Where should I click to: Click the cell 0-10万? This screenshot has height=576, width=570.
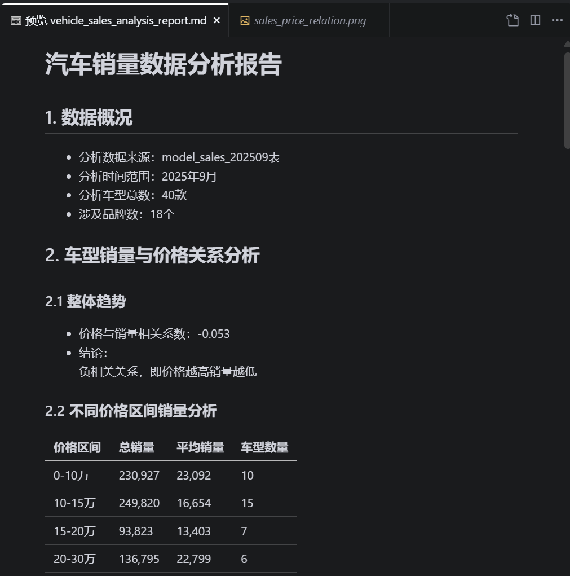pyautogui.click(x=71, y=476)
